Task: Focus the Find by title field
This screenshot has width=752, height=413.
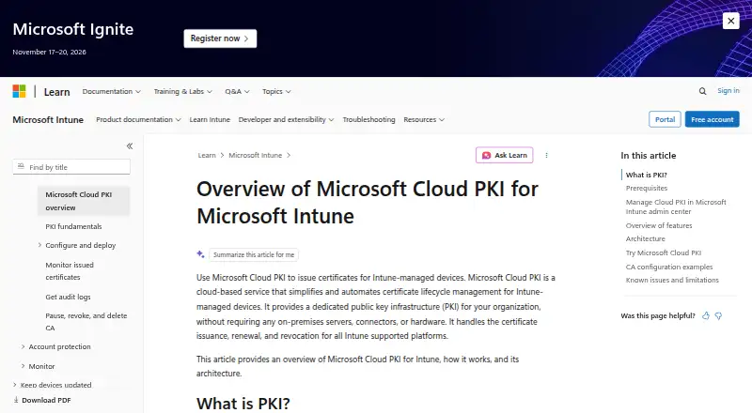Action: [71, 167]
